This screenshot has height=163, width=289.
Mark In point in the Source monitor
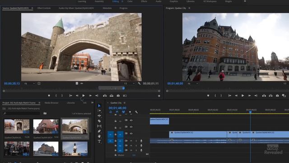[x=56, y=96]
